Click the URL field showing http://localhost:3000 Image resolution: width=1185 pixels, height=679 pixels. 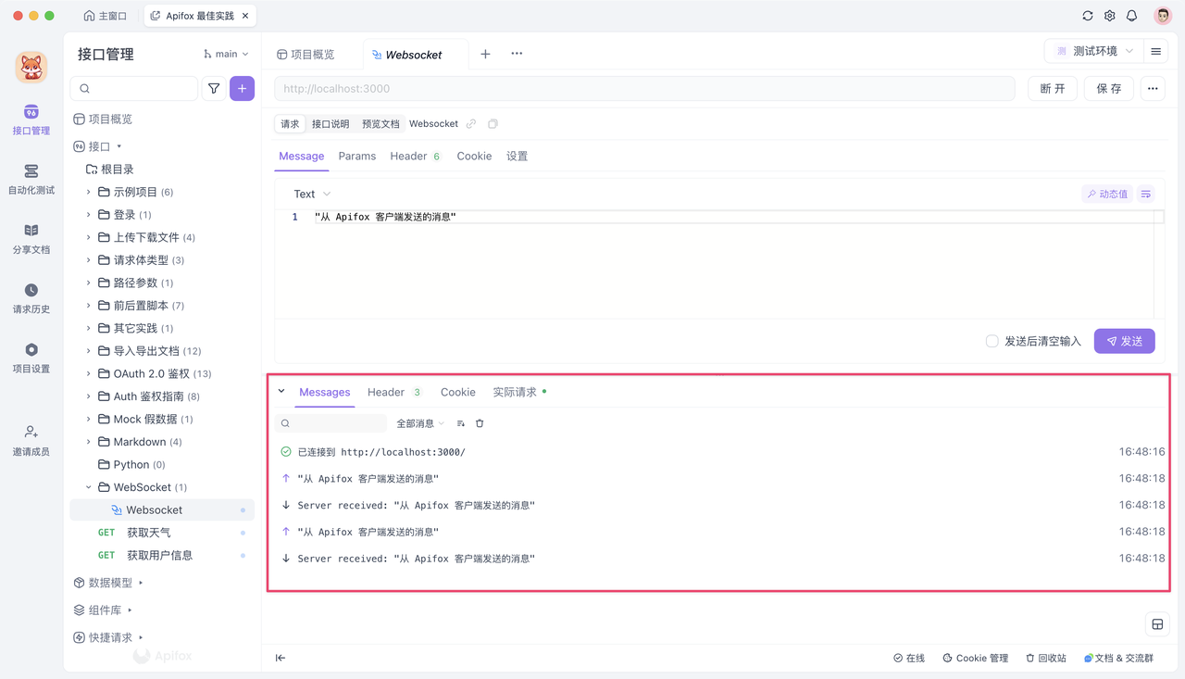[x=645, y=89]
